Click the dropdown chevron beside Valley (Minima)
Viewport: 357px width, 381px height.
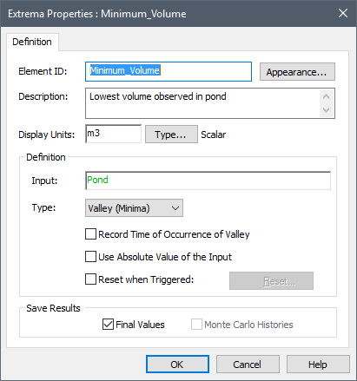click(x=175, y=208)
